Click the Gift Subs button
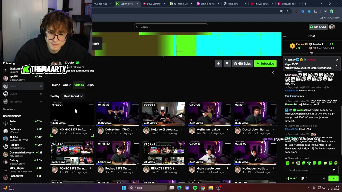The image size is (342, 192). coord(242,63)
